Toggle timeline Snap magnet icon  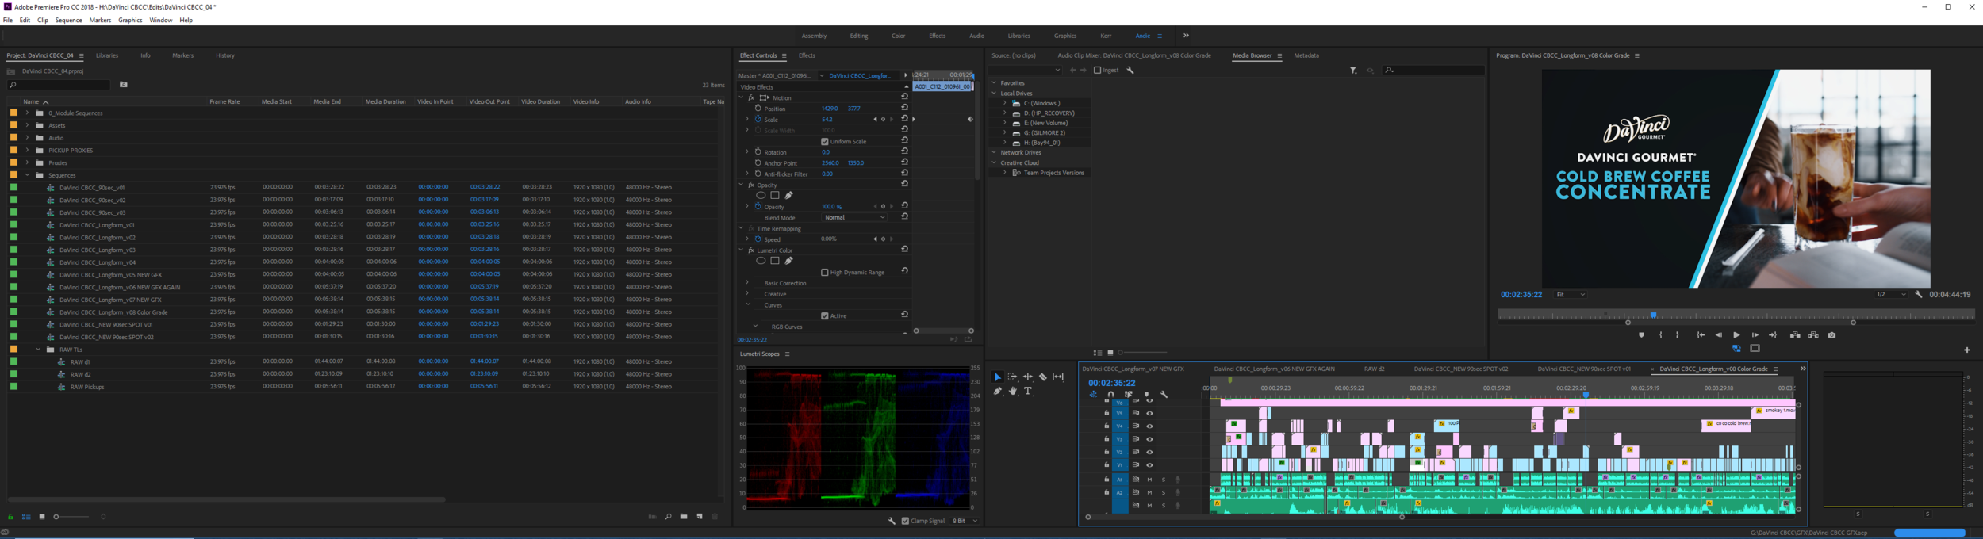pyautogui.click(x=1110, y=394)
